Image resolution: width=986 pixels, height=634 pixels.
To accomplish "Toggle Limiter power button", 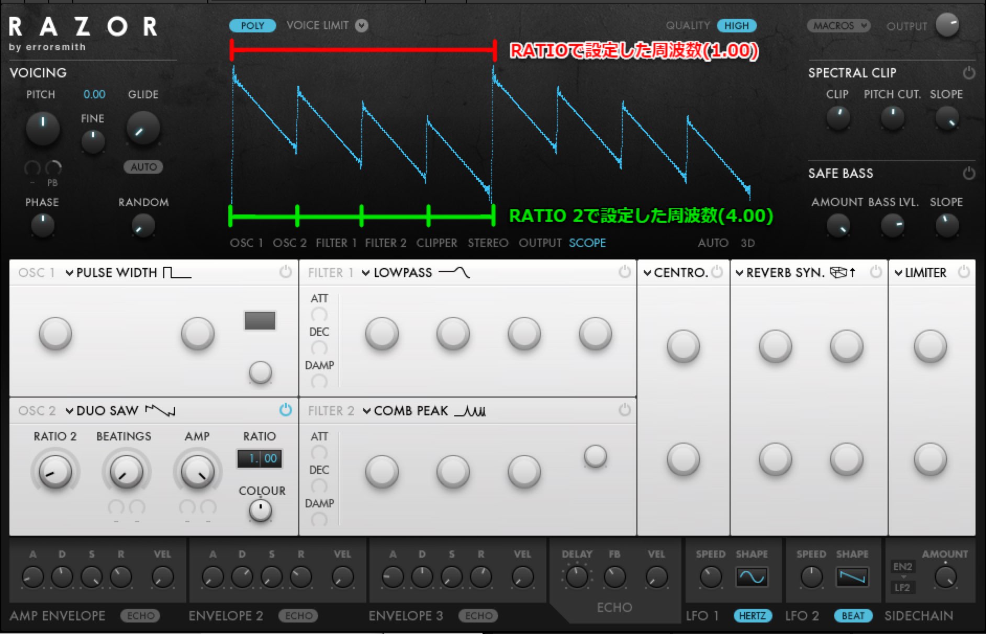I will point(963,272).
